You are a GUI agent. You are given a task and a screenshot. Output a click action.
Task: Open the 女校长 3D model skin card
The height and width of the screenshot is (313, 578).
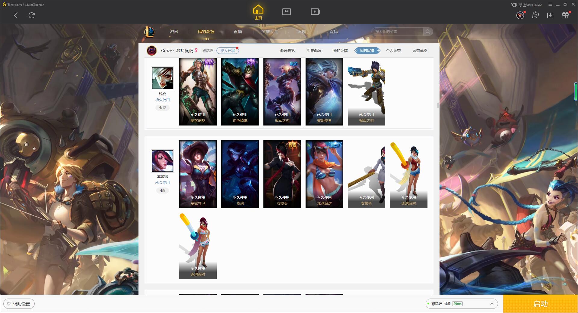click(x=366, y=174)
